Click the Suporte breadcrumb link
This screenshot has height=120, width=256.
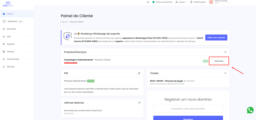coord(64,22)
